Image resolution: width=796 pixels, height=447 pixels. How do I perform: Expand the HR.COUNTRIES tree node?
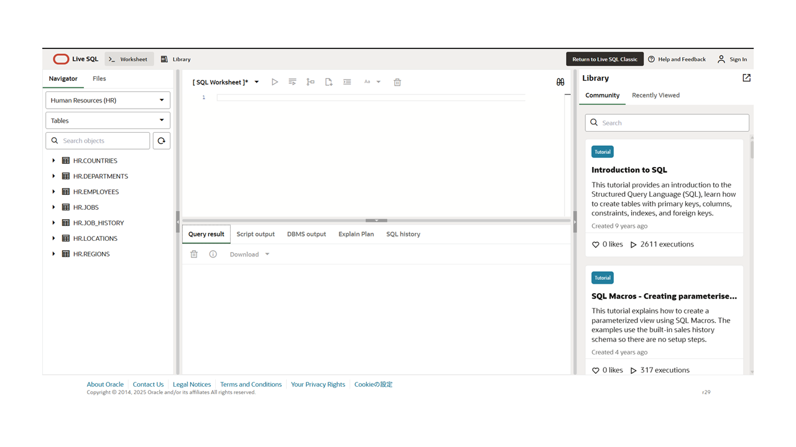click(x=53, y=161)
